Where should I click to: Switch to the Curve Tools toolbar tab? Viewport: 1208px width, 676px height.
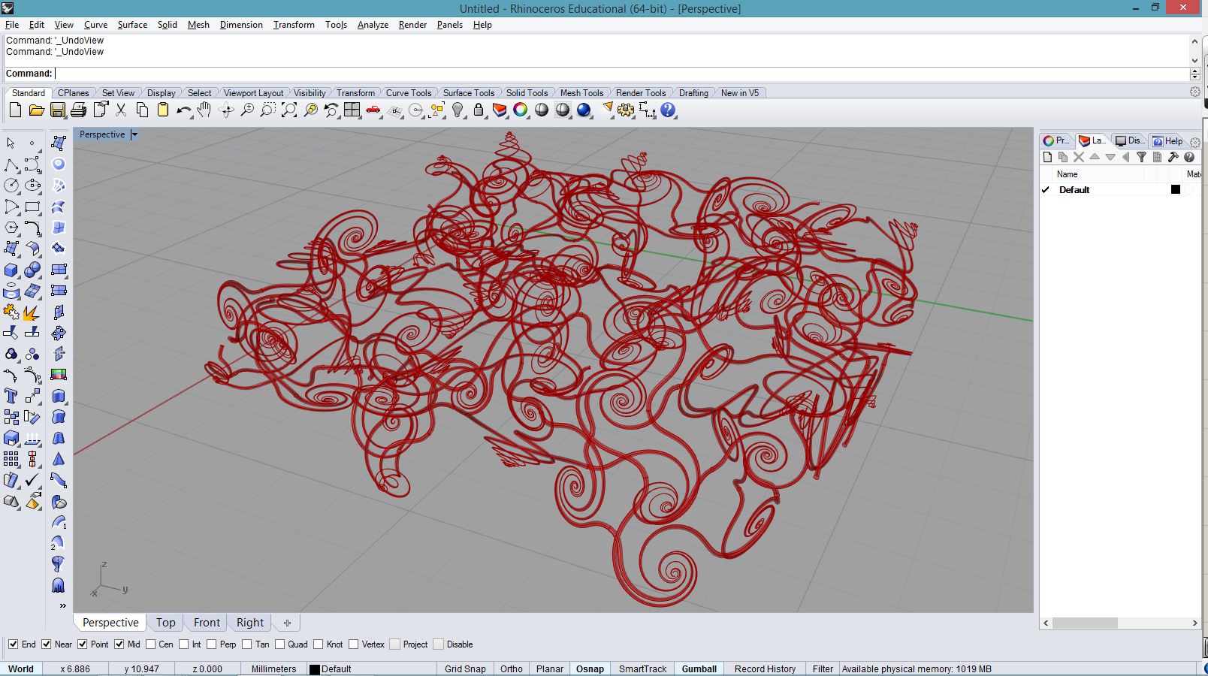(408, 93)
